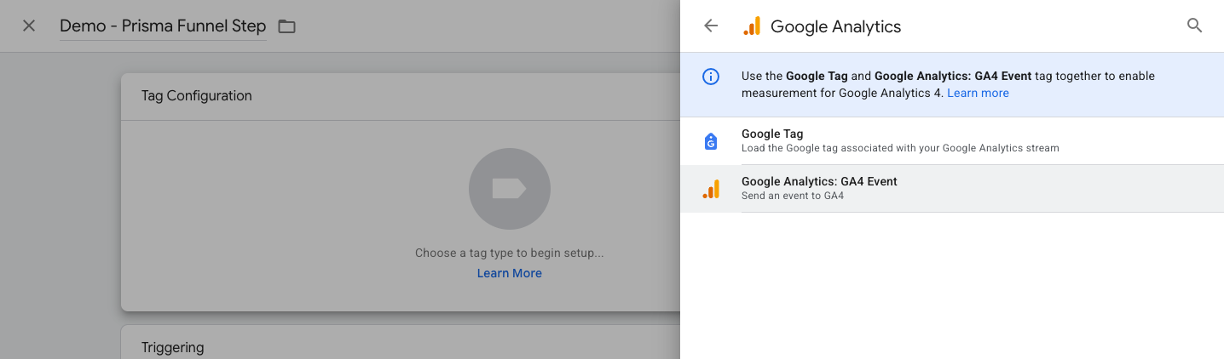Click 'Choose a tag type to begin setup...' text
The image size is (1224, 359).
510,253
